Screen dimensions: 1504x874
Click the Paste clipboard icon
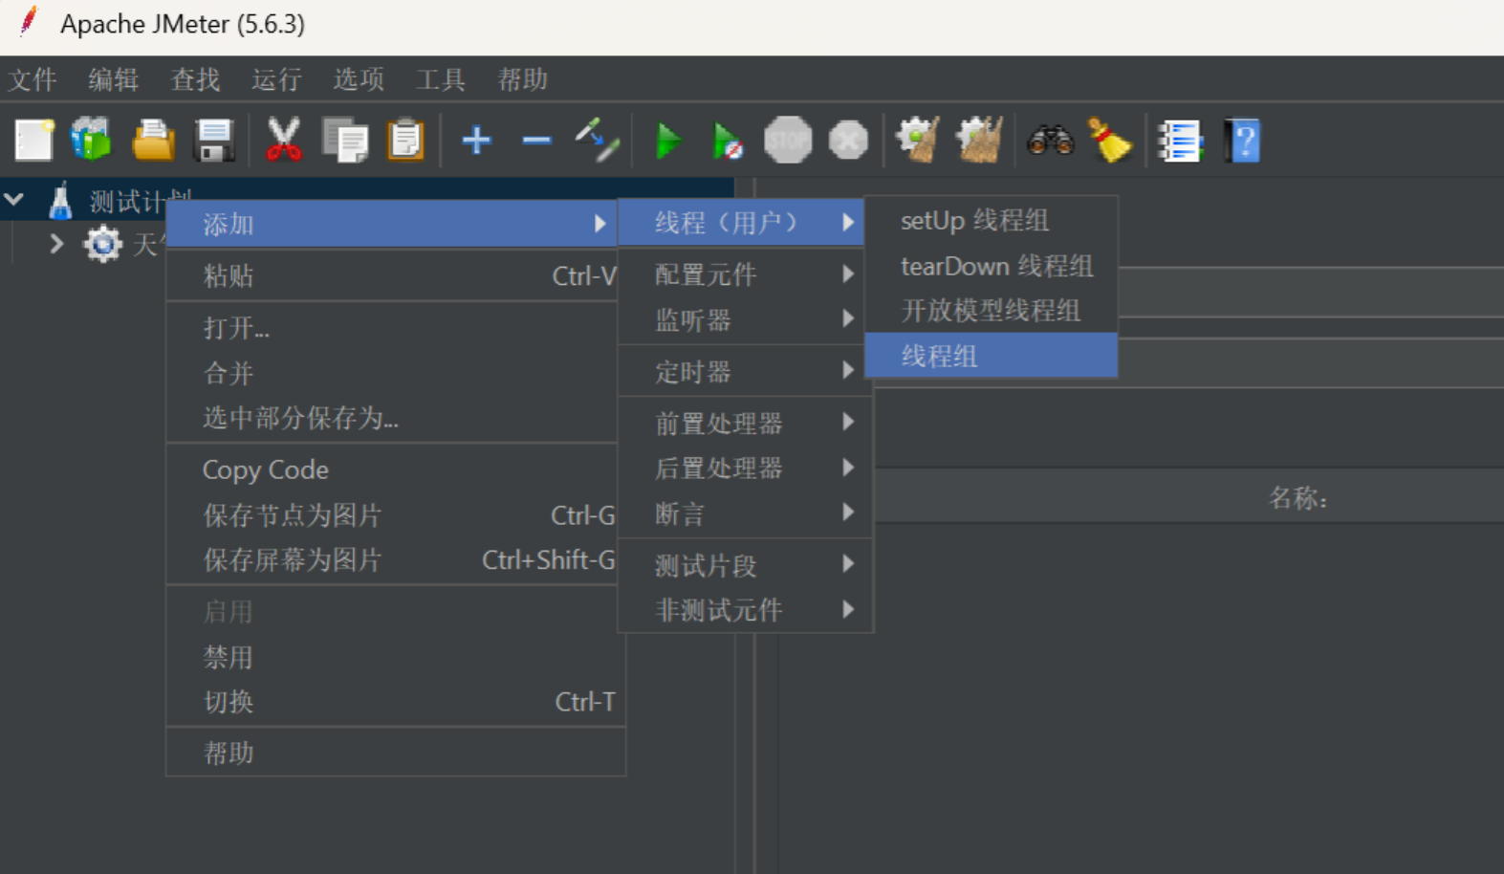tap(405, 142)
